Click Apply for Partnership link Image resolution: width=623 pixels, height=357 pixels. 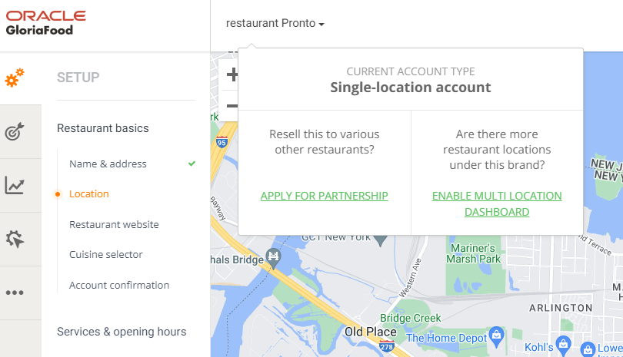[x=325, y=196]
